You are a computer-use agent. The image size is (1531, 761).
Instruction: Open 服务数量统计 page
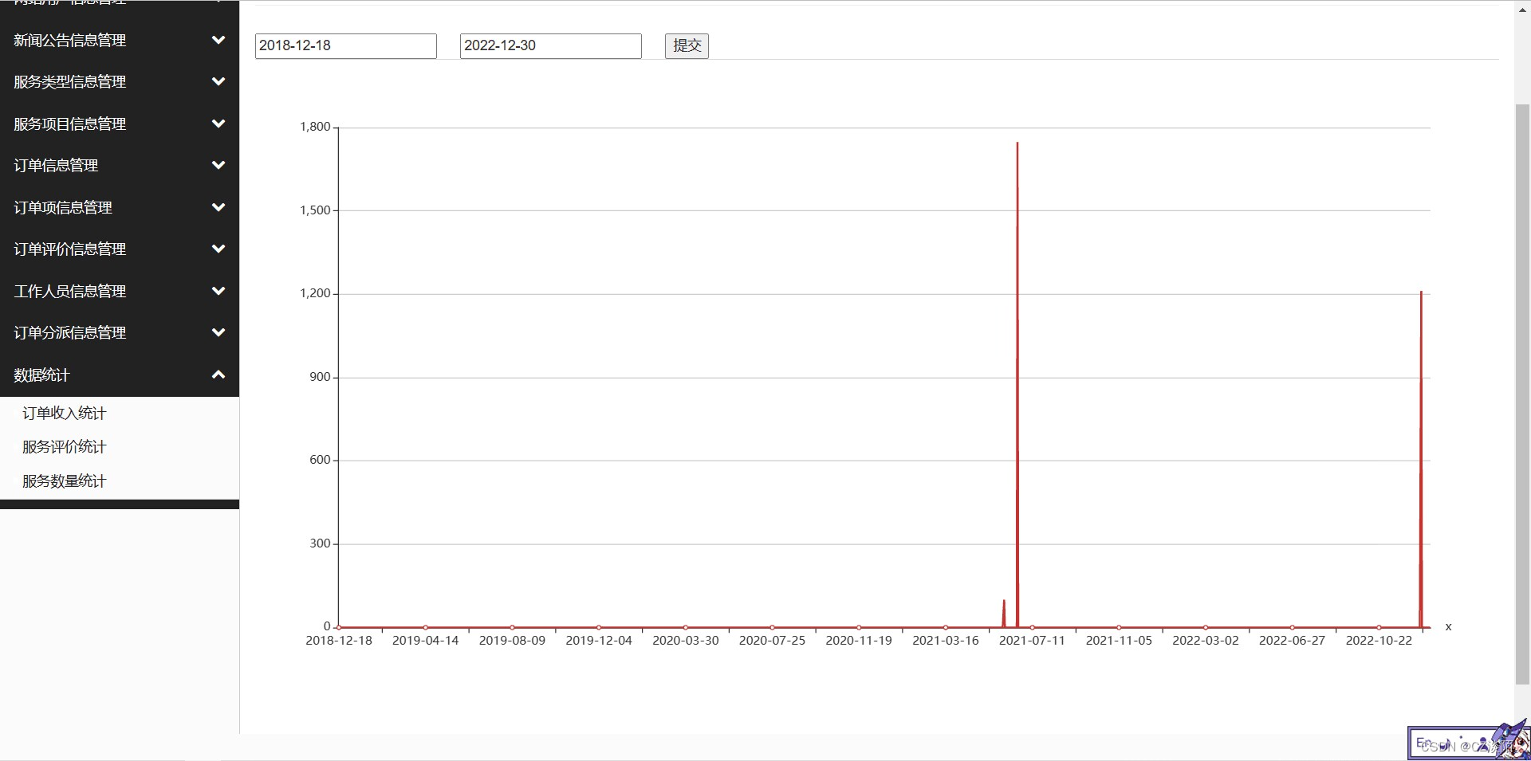(x=65, y=481)
